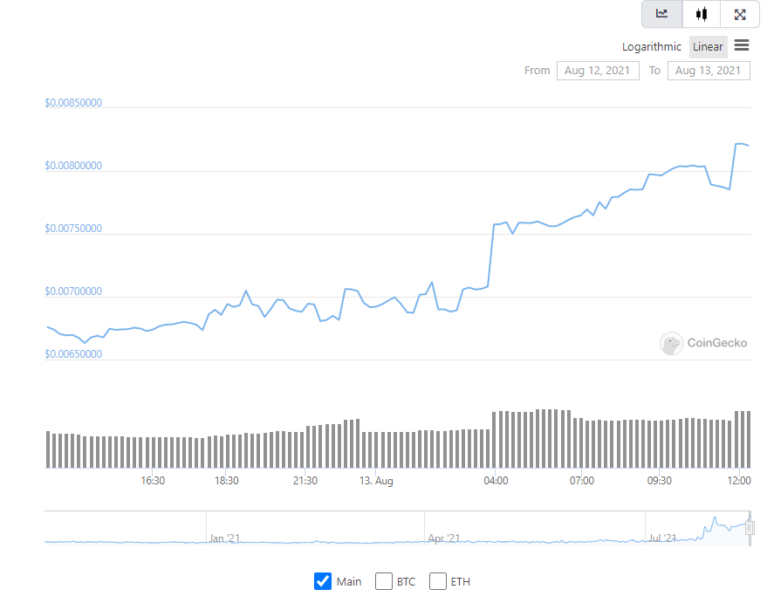Click the 04:00 time axis label
Image resolution: width=767 pixels, height=610 pixels.
coord(496,481)
